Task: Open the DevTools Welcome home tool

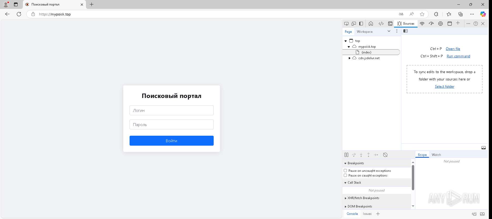Action: [371, 24]
